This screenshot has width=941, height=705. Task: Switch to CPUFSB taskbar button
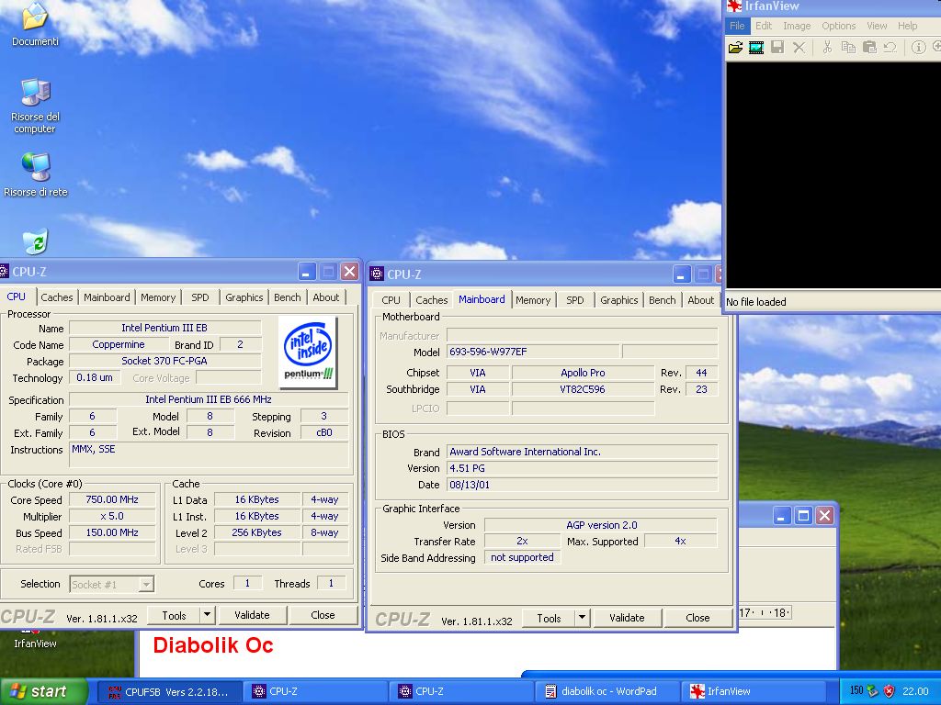coord(170,691)
